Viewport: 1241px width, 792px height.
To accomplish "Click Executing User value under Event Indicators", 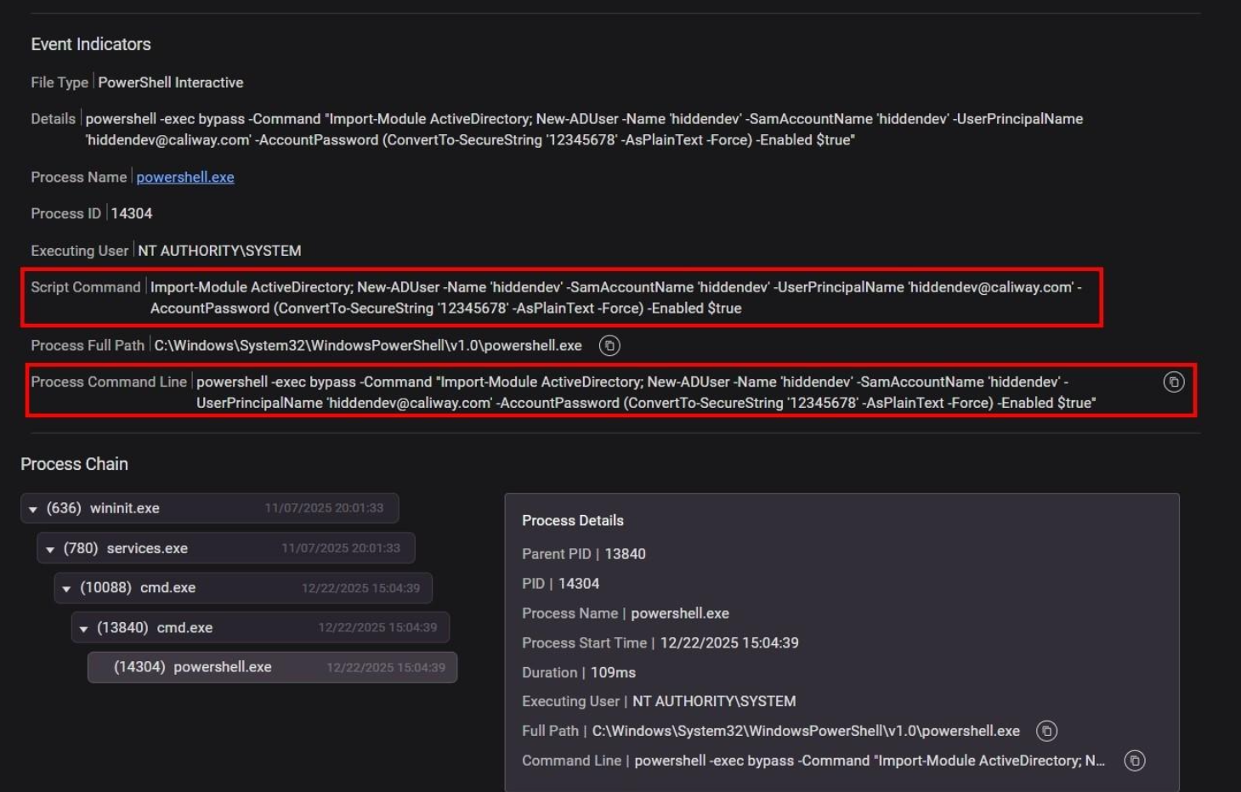I will tap(219, 251).
